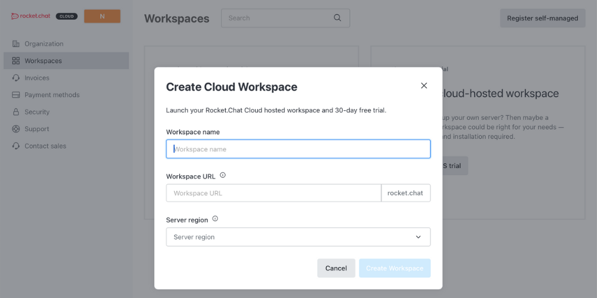Viewport: 597px width, 298px height.
Task: Click the search magnifier icon
Action: click(337, 18)
